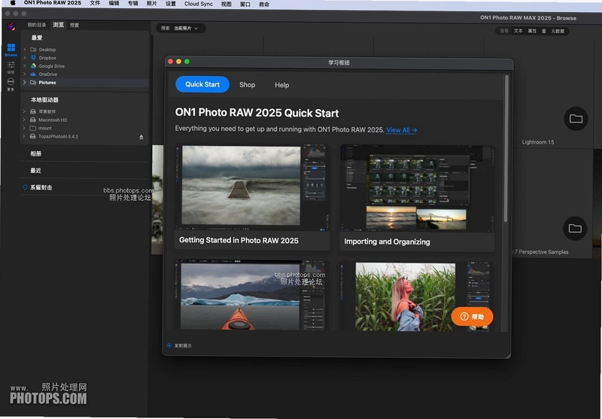
Task: Click the TopazPhotoAI-3.4.2 drive icon
Action: 33,136
